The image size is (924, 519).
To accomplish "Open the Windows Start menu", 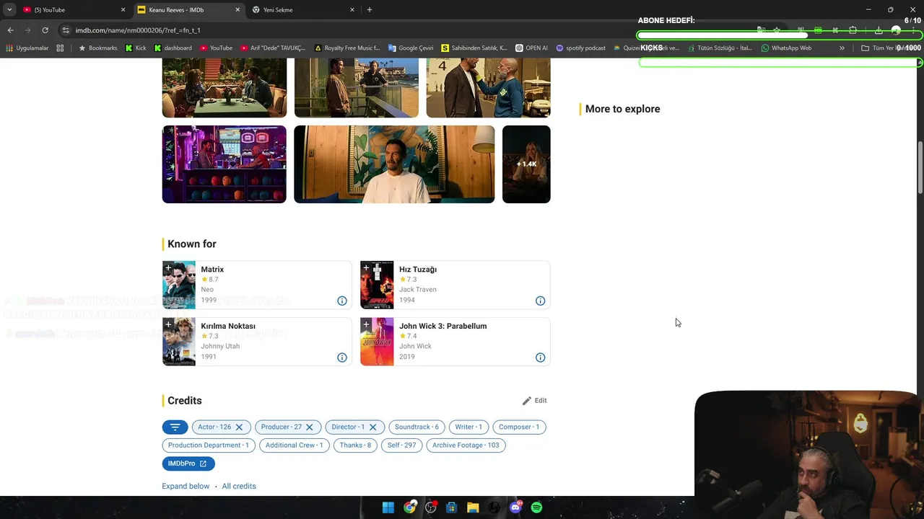I will click(x=388, y=507).
